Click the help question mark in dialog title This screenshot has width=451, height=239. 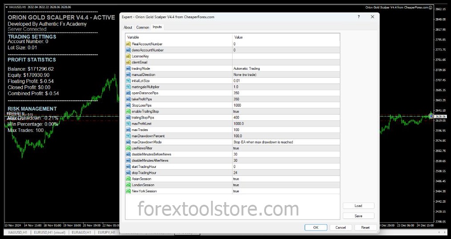(x=358, y=17)
